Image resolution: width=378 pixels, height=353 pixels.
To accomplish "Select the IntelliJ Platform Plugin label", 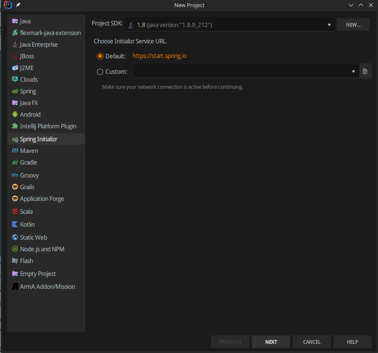I will (x=48, y=126).
